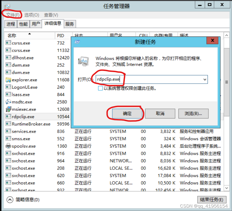Switch to the 进程 tab
This screenshot has height=211, width=232.
click(x=11, y=24)
